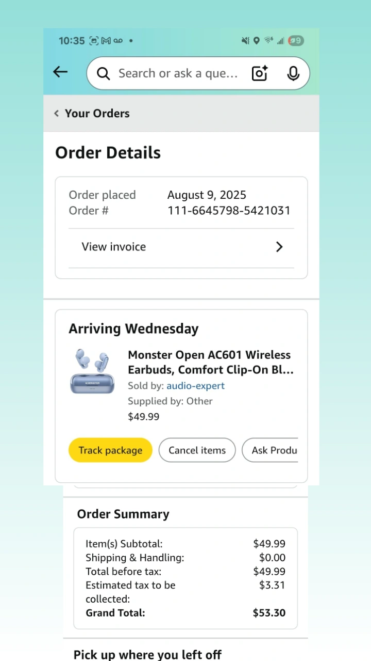Open the View invoice row
The width and height of the screenshot is (371, 661).
click(181, 247)
